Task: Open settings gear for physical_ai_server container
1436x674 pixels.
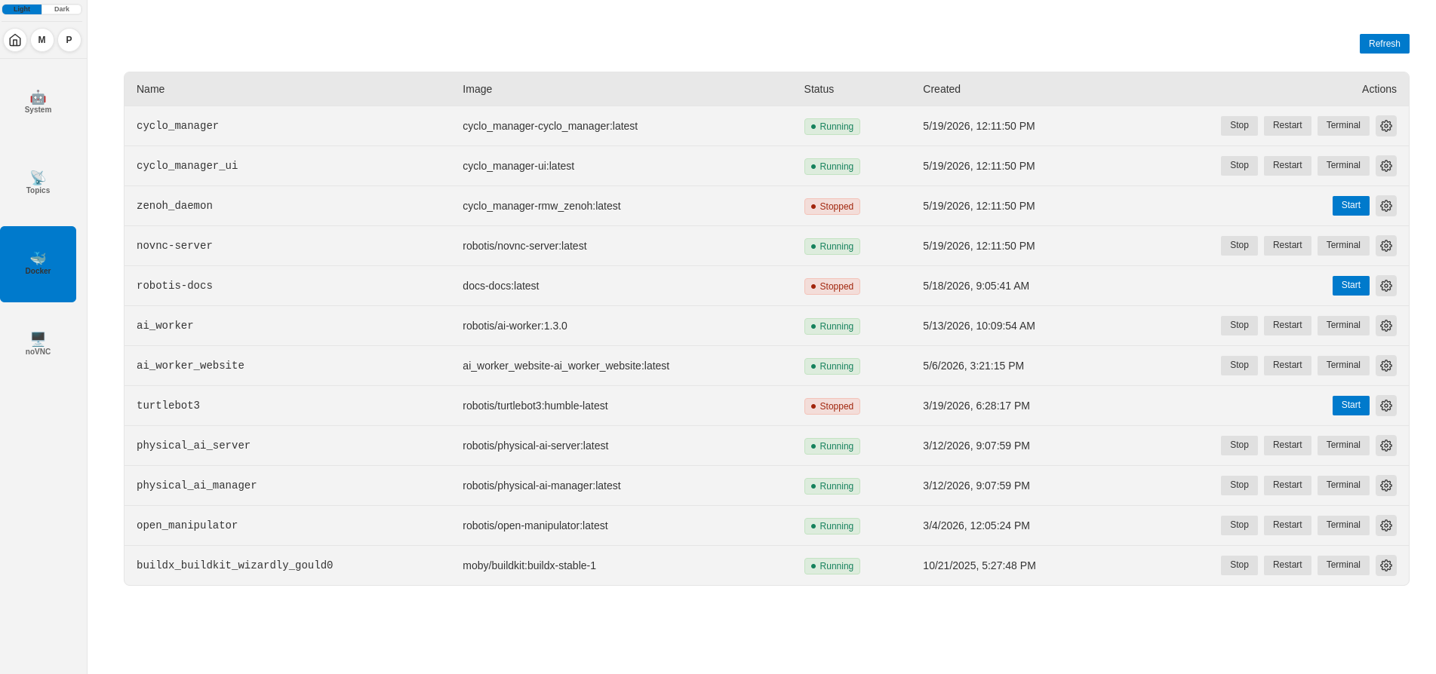Action: [x=1385, y=446]
